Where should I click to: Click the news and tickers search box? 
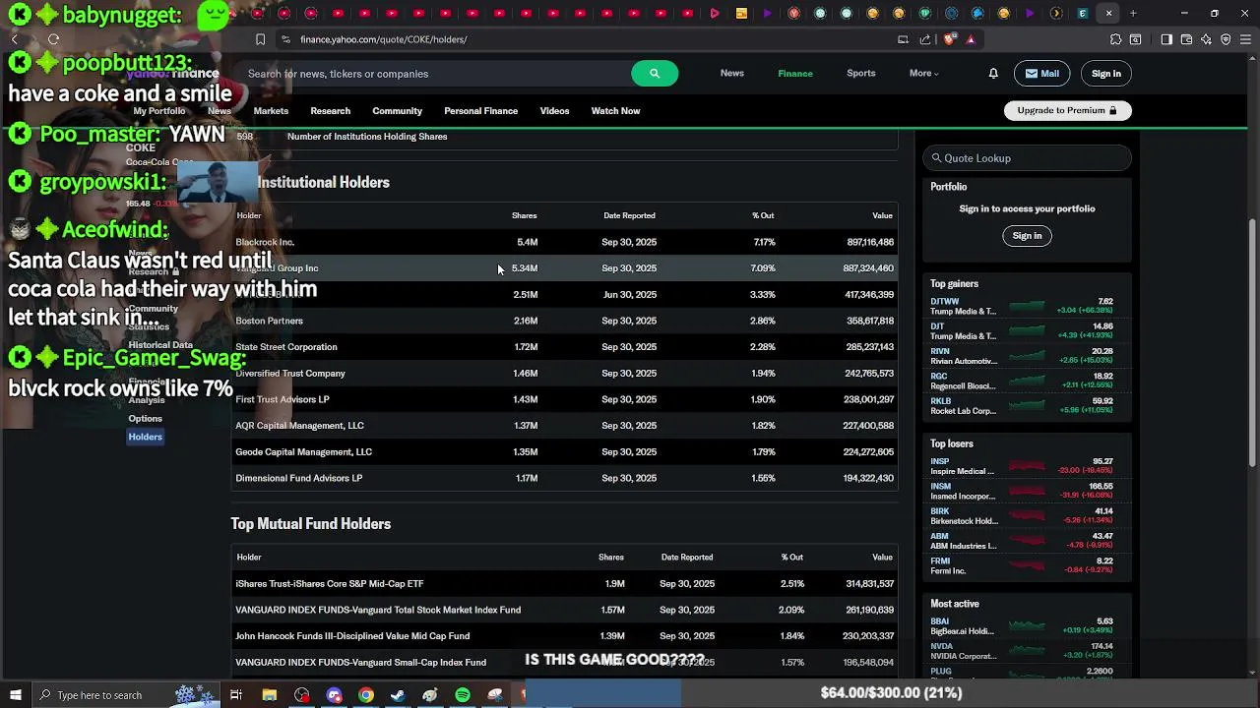pyautogui.click(x=433, y=74)
